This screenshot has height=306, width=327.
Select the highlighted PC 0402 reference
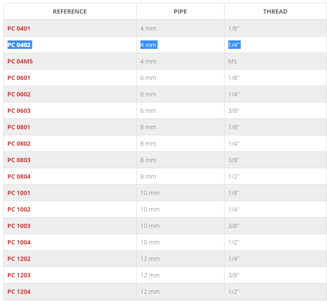[x=19, y=45]
